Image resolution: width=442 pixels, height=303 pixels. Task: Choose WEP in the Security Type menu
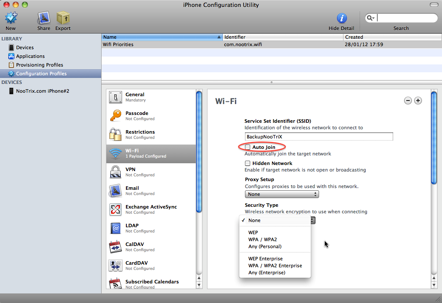275,232
